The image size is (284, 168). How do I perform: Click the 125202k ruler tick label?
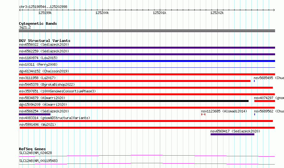217,13
